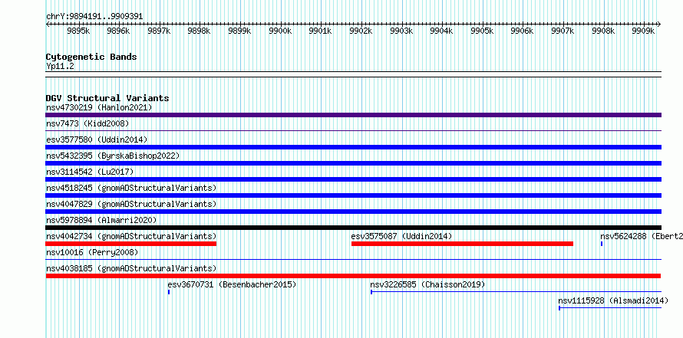
Task: Open nsv10016 (Perry2008) variant label
Action: tap(92, 252)
